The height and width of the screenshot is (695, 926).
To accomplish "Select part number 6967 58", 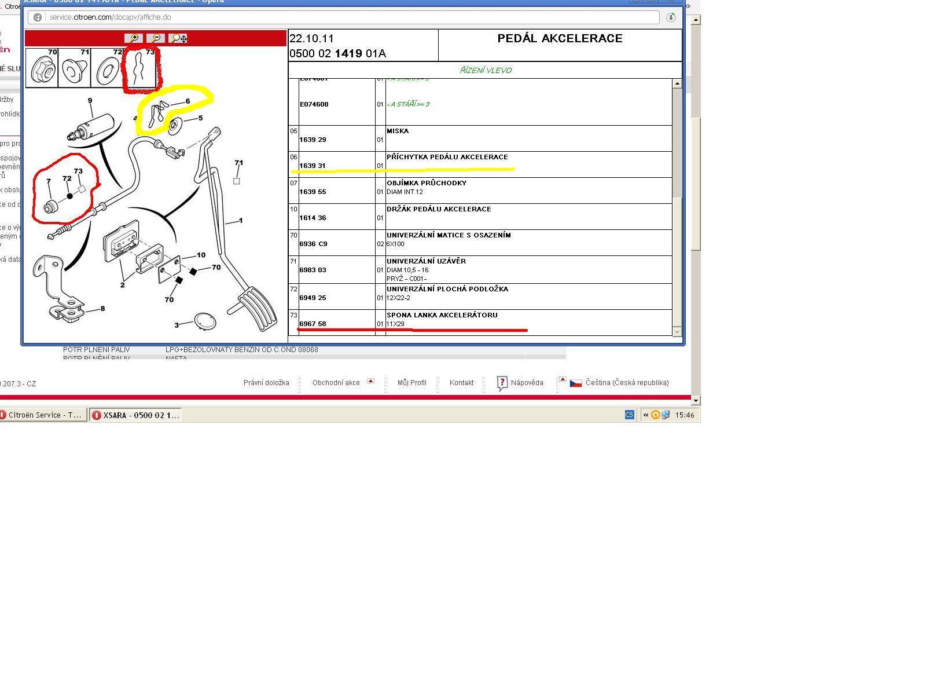I will (x=313, y=324).
